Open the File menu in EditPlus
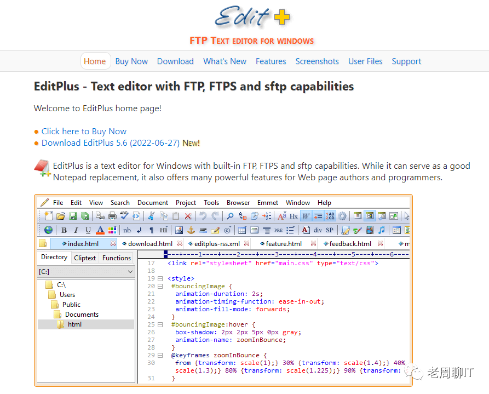The width and height of the screenshot is (489, 394). 58,203
